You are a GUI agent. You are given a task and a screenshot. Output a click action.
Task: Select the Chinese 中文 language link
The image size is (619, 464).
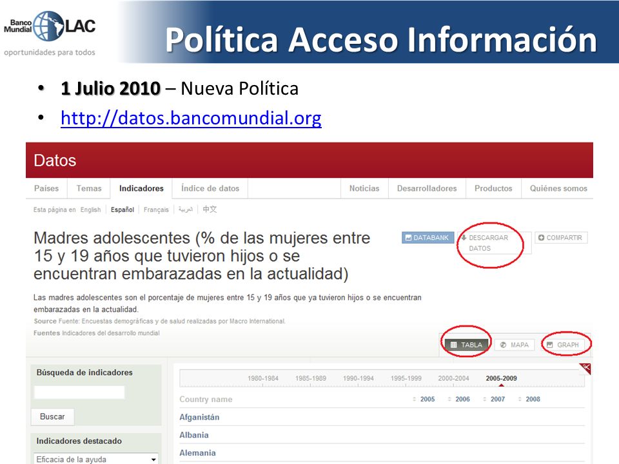[x=210, y=209]
